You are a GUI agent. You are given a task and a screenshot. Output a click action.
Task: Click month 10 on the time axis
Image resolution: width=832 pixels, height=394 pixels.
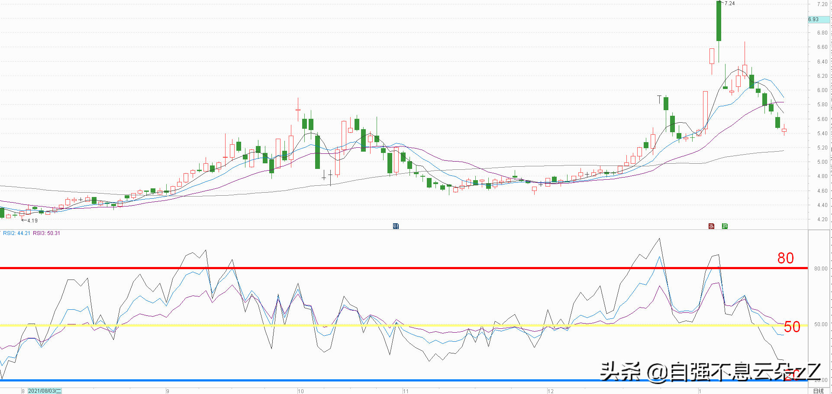coord(300,391)
